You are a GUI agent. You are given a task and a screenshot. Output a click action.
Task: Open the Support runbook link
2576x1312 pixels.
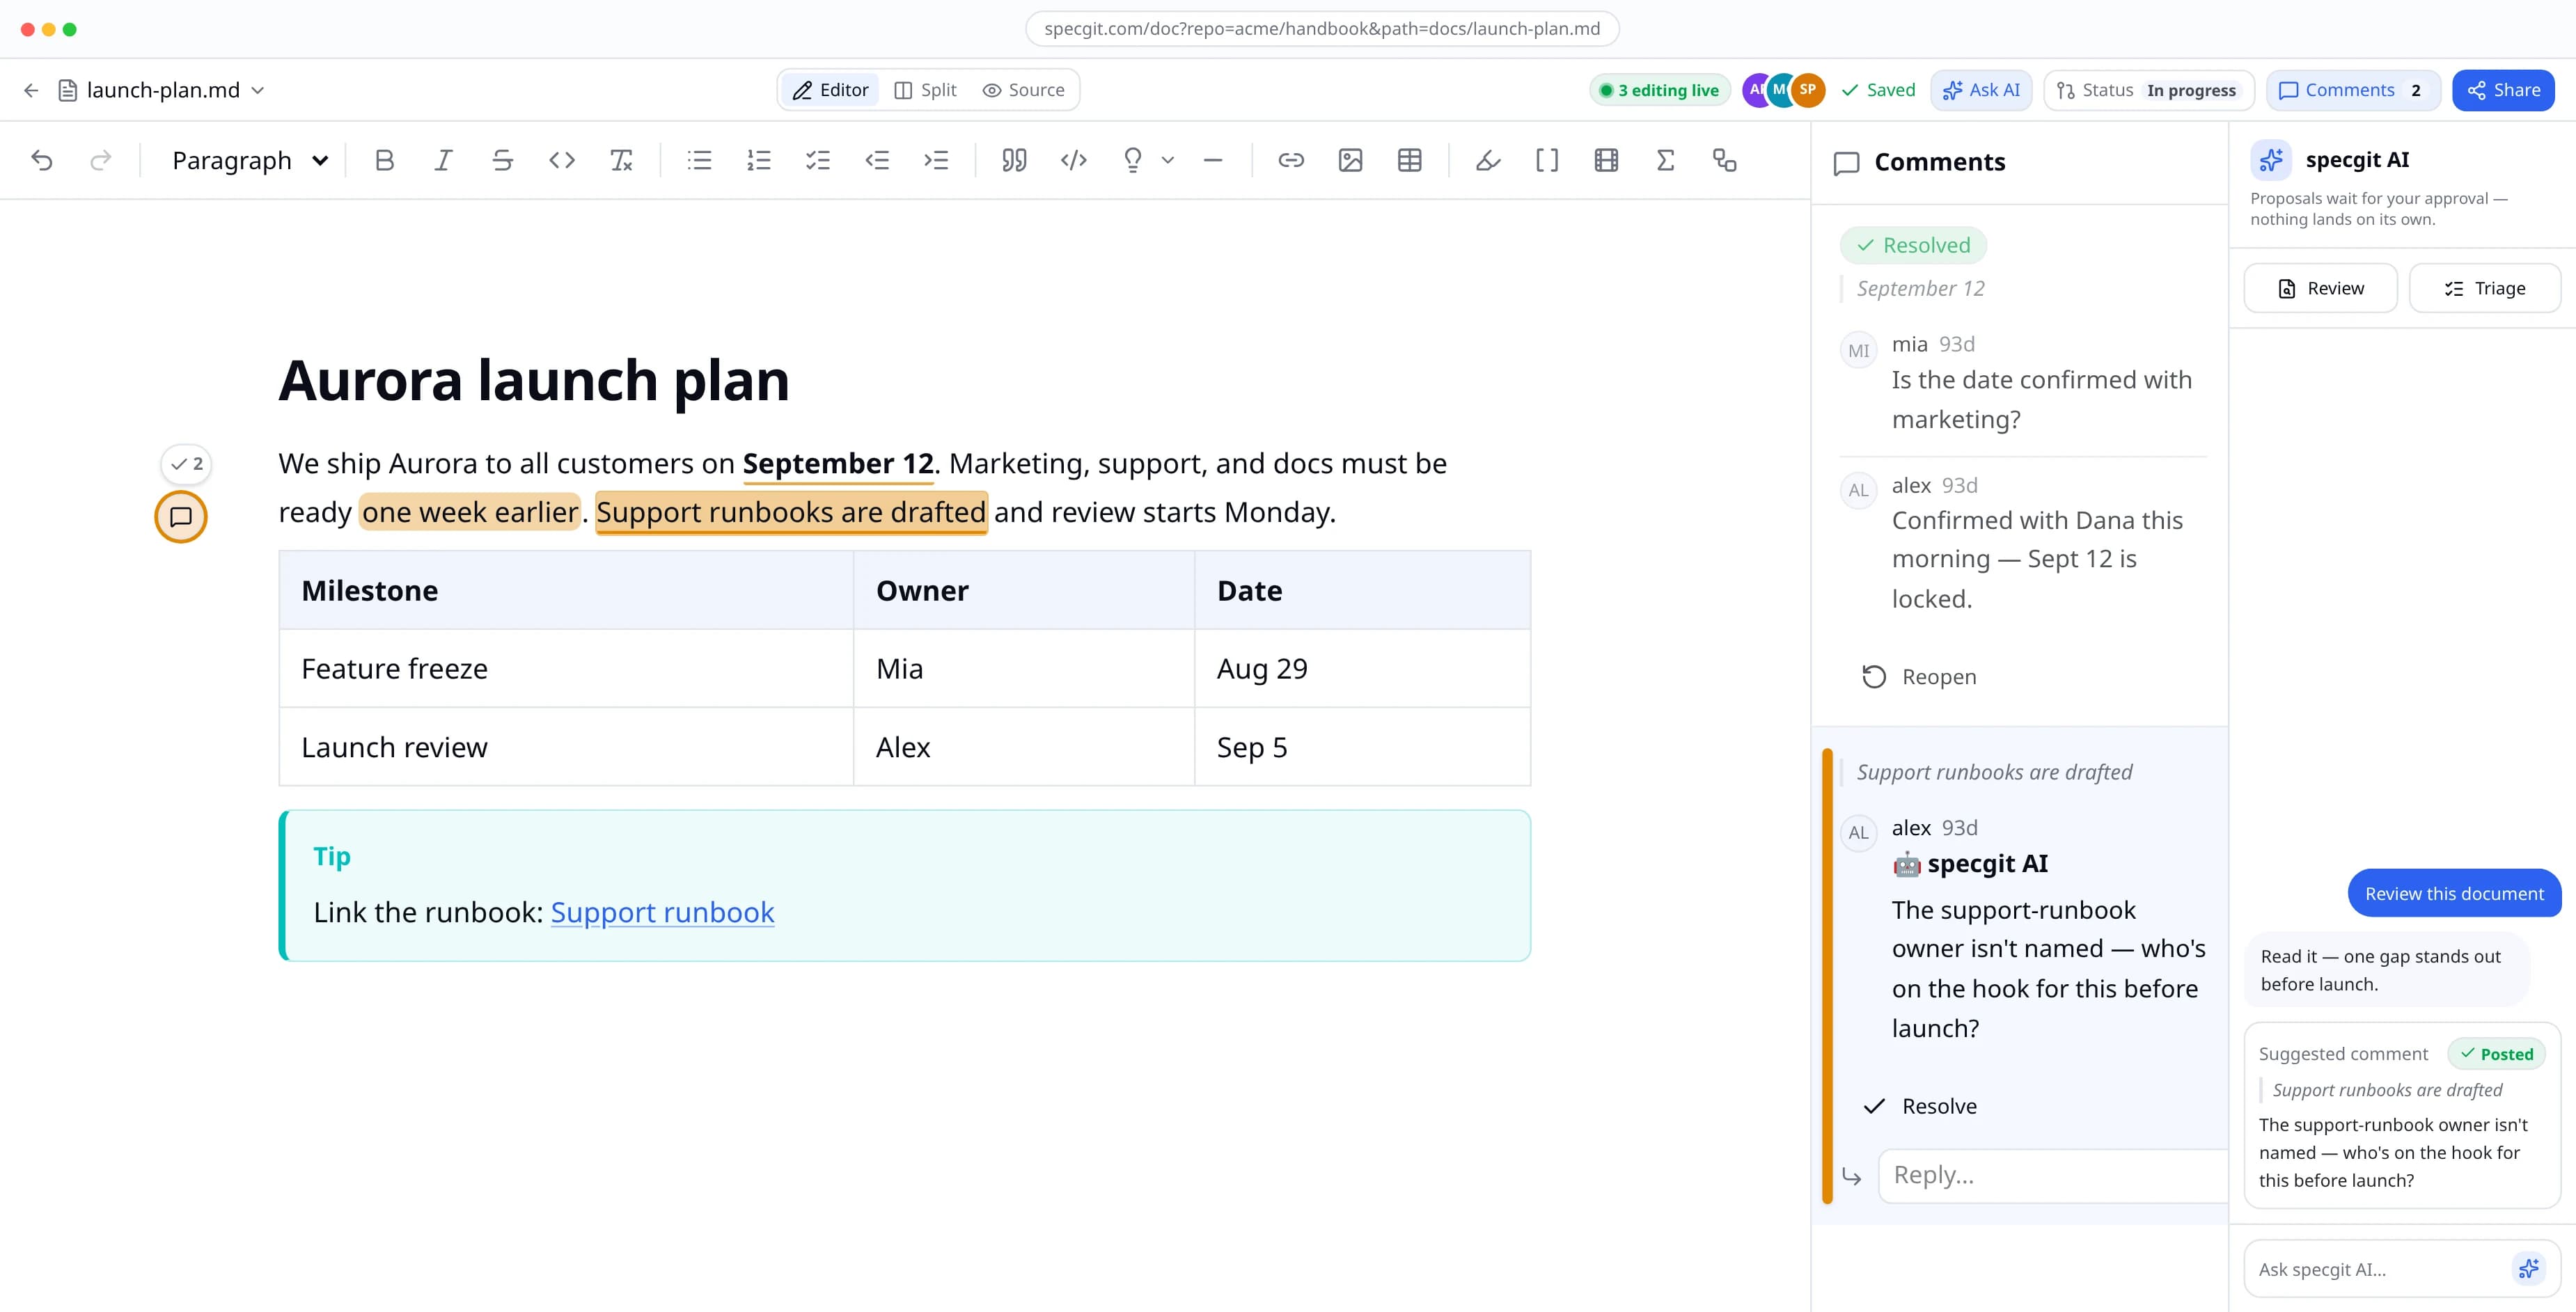point(662,912)
